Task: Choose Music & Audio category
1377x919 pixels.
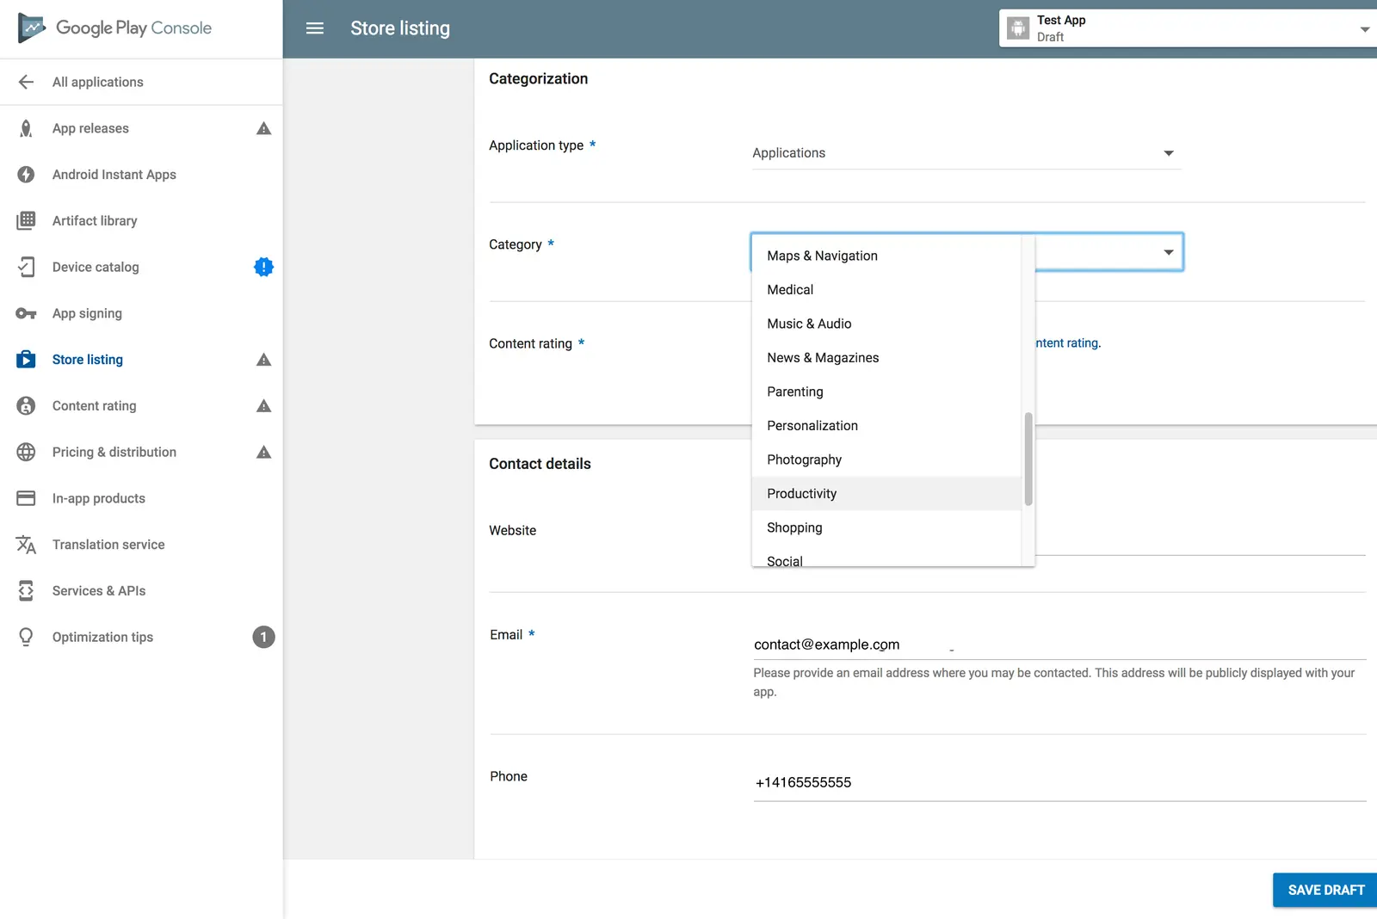Action: coord(886,324)
